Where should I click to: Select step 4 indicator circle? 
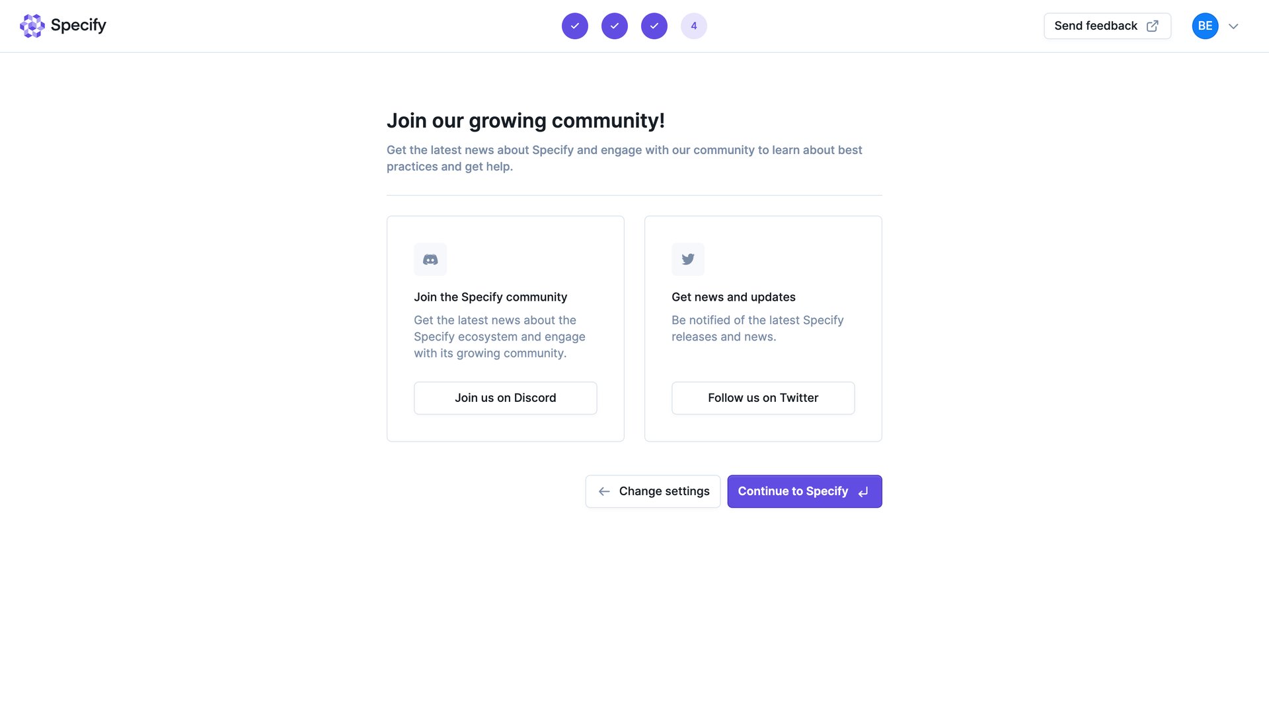pos(693,26)
